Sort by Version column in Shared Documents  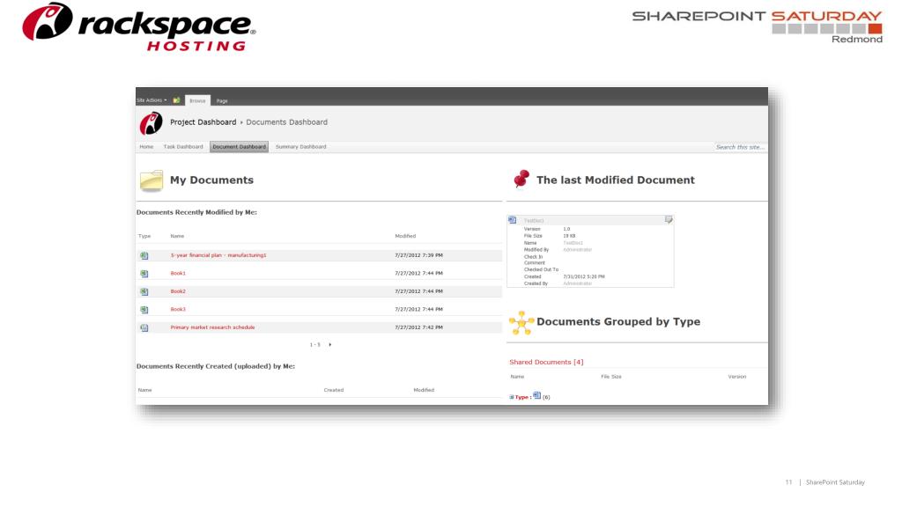[x=737, y=377]
